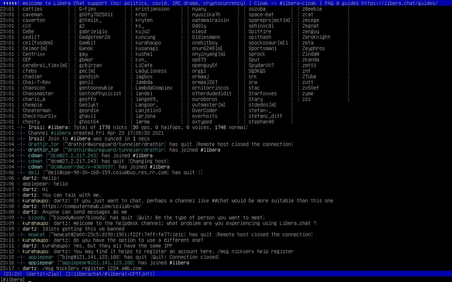Select nick 'spareproject[m]' in names list

point(270,20)
